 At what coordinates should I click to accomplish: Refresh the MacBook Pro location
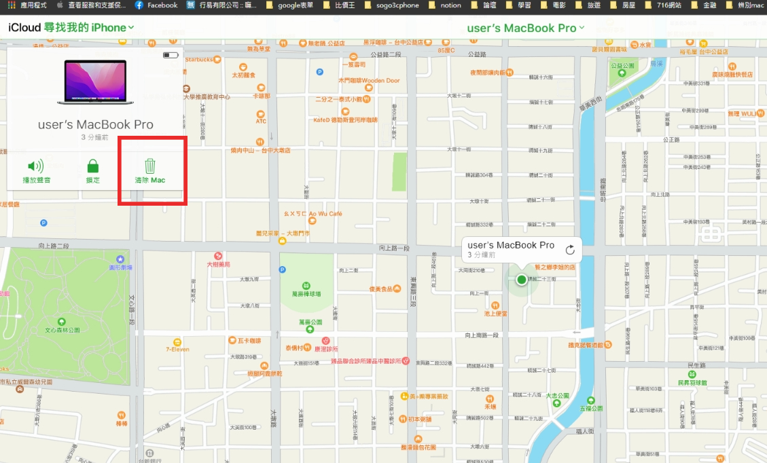pos(570,250)
